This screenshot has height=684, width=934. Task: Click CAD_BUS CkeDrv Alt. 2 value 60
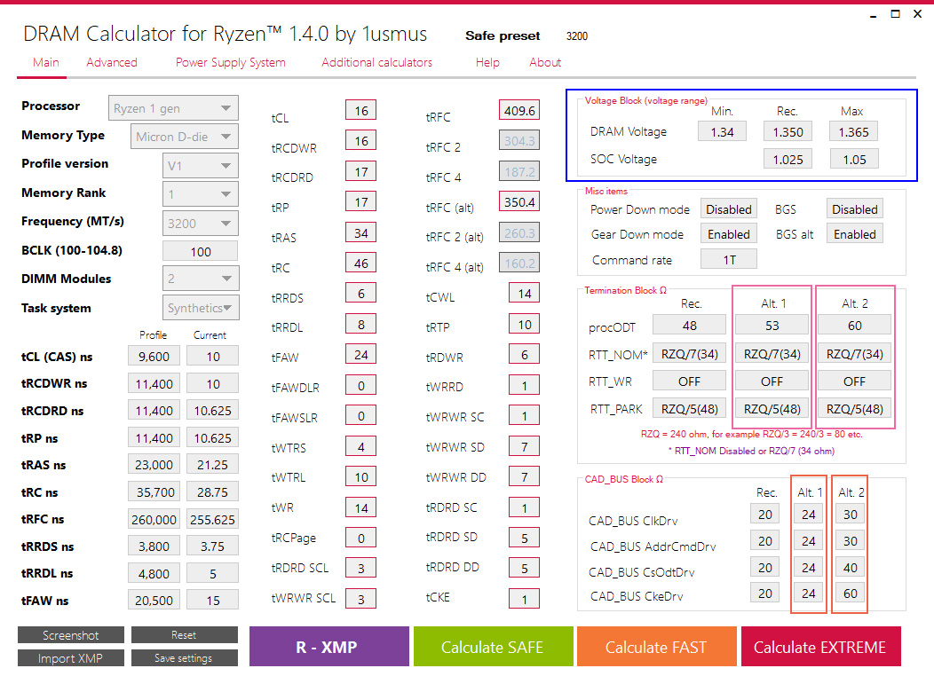coord(850,593)
